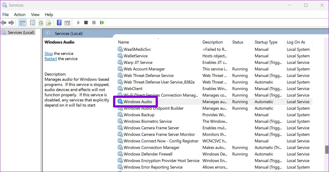Sort by the Startup Type column header
This screenshot has height=172, width=329.
[266, 42]
